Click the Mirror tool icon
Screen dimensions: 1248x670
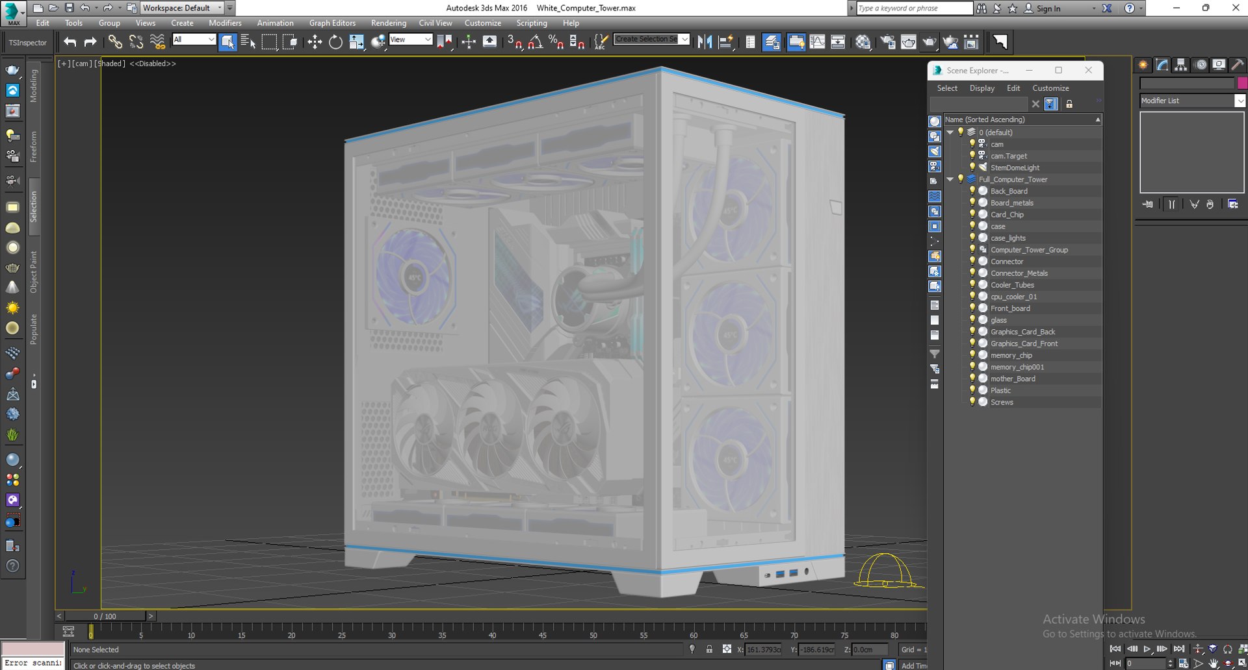pos(705,42)
